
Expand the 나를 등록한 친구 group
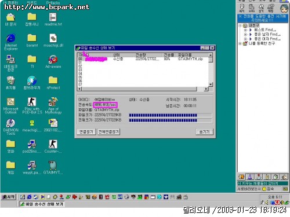pyautogui.click(x=240, y=43)
